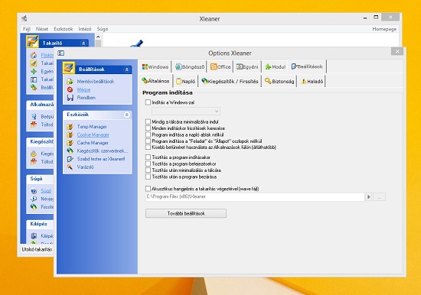Click the Mégse link
Screen dimensions: 421x295
click(83, 89)
